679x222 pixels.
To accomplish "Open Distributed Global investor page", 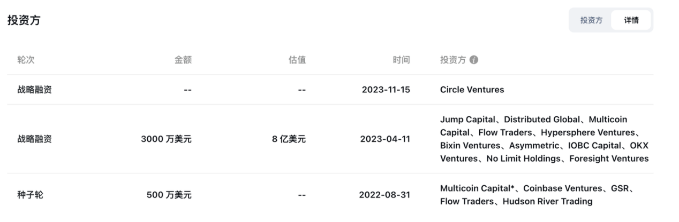I will 542,120.
